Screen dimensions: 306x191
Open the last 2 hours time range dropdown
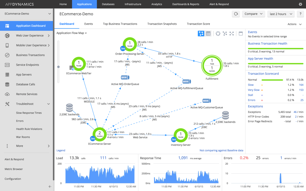(281, 14)
